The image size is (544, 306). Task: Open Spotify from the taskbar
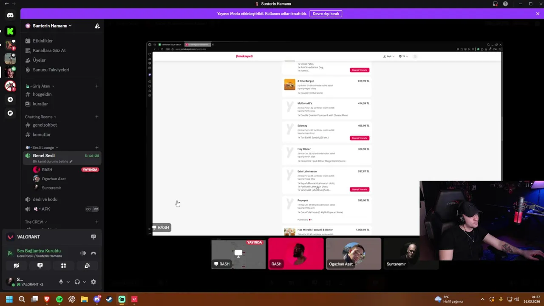click(59, 299)
